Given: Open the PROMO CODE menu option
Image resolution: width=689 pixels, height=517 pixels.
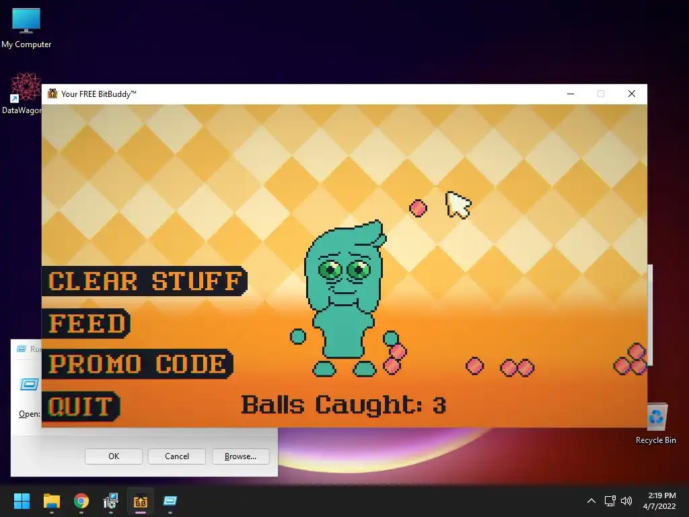Looking at the screenshot, I should [137, 364].
